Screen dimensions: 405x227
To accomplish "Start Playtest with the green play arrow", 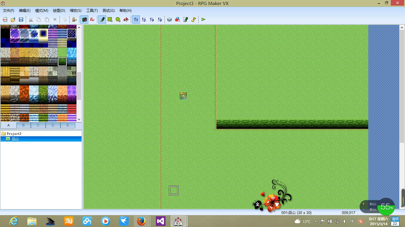I will (203, 20).
